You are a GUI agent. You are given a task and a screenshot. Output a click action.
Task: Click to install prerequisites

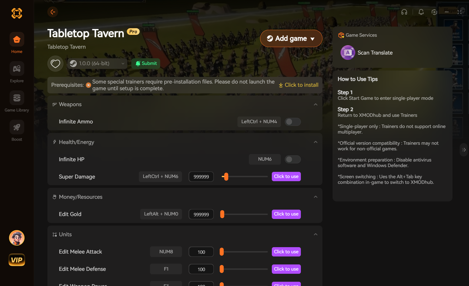[x=298, y=85]
